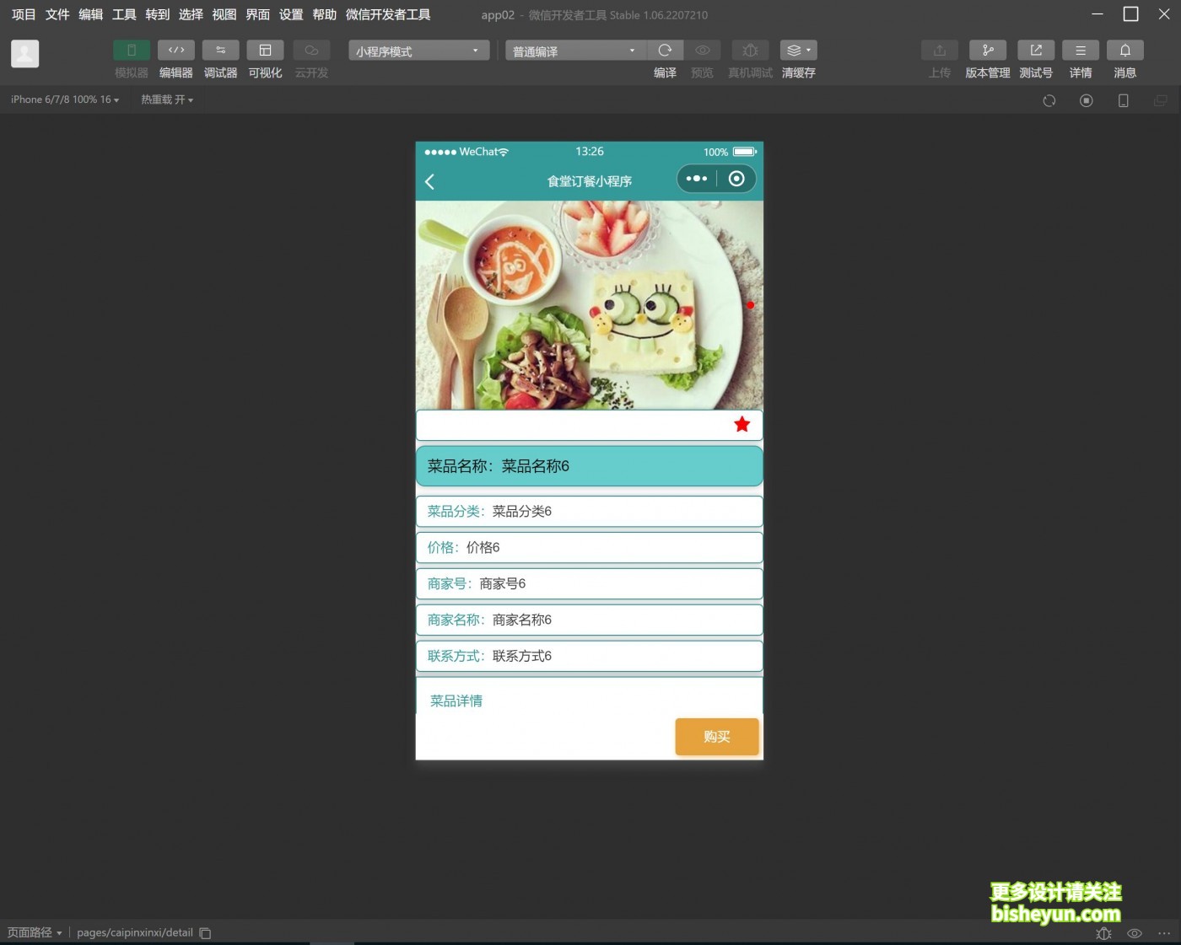Open the 转到 menu
Viewport: 1181px width, 945px height.
coord(158,14)
